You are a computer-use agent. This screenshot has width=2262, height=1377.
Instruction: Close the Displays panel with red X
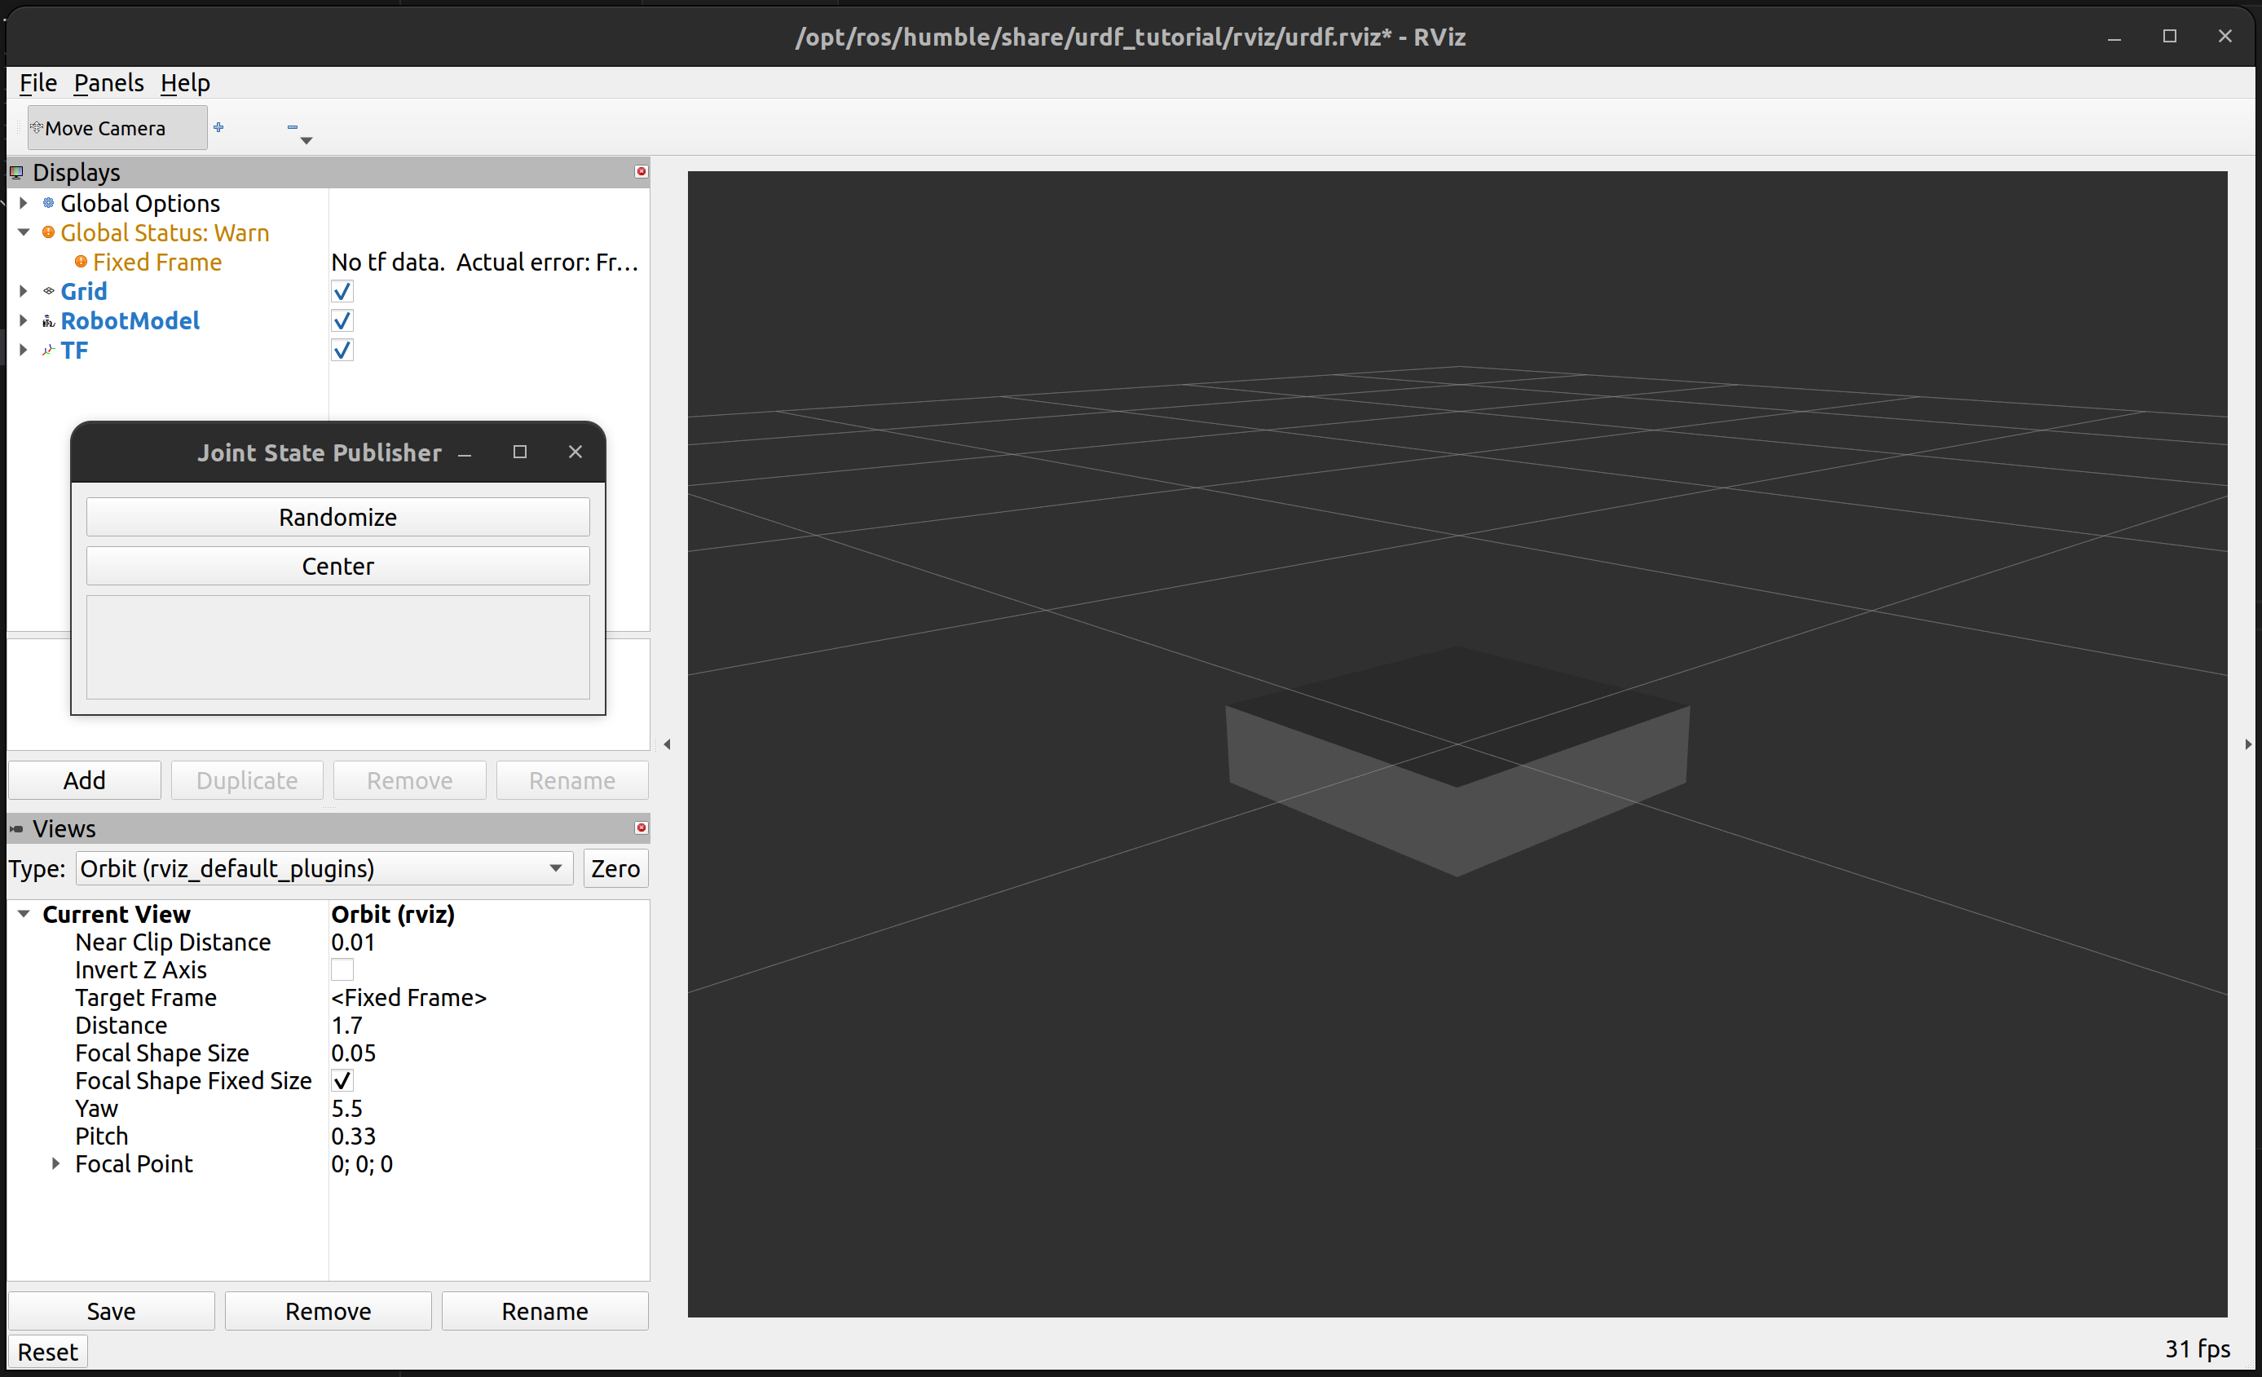[x=641, y=172]
